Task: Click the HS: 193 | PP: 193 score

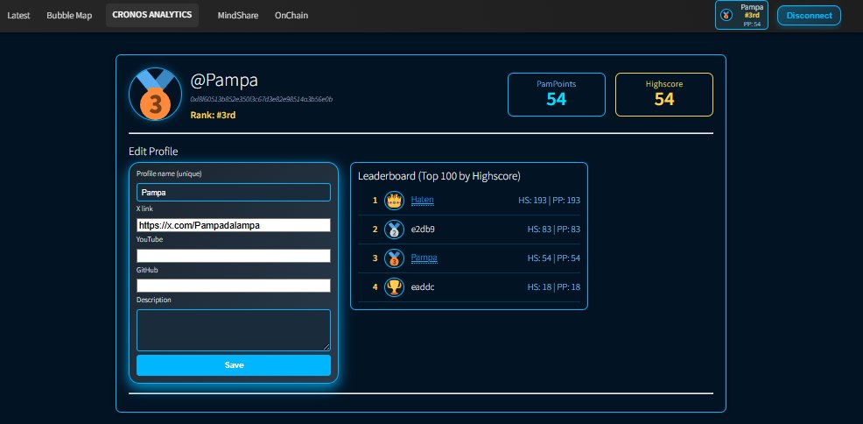Action: point(550,201)
